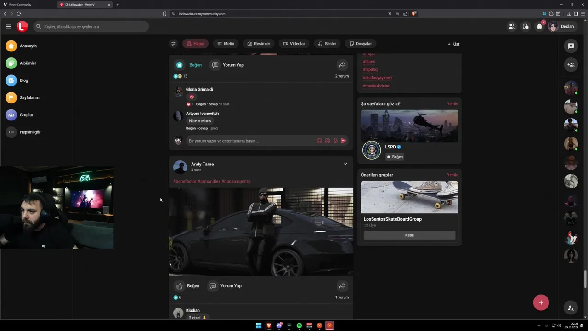Screen dimensions: 588x331
Task: Click Yenile beside Şu sayfalara göz at
Action: point(452,104)
